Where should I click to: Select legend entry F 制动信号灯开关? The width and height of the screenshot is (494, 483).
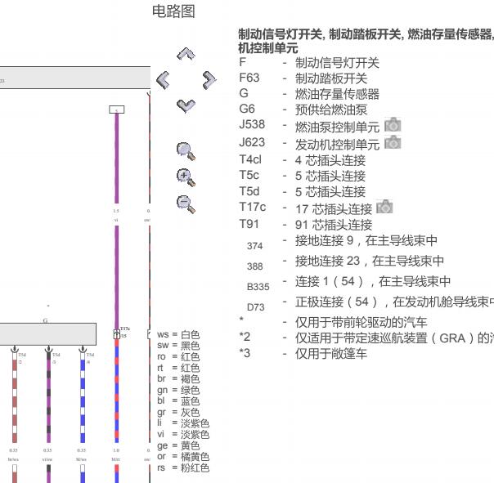[x=309, y=63]
